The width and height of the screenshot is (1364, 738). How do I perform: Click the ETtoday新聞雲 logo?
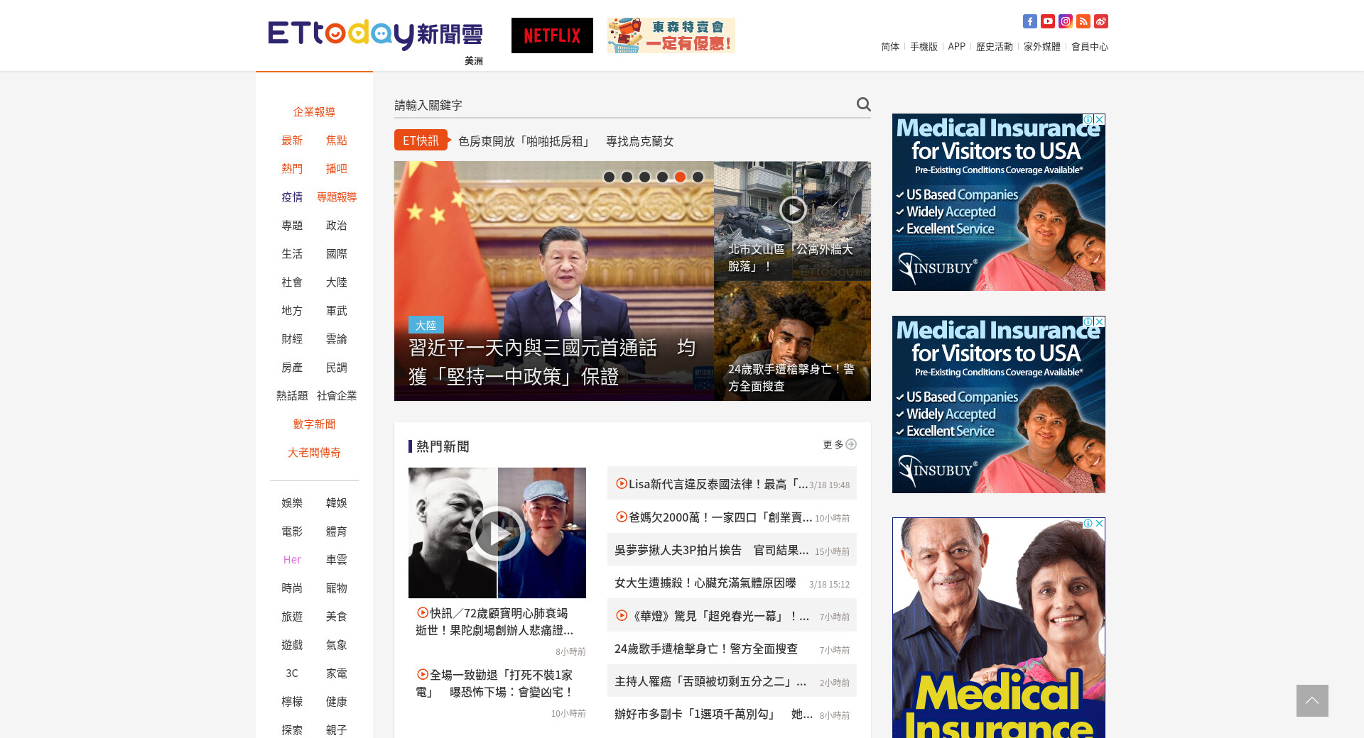(x=375, y=35)
